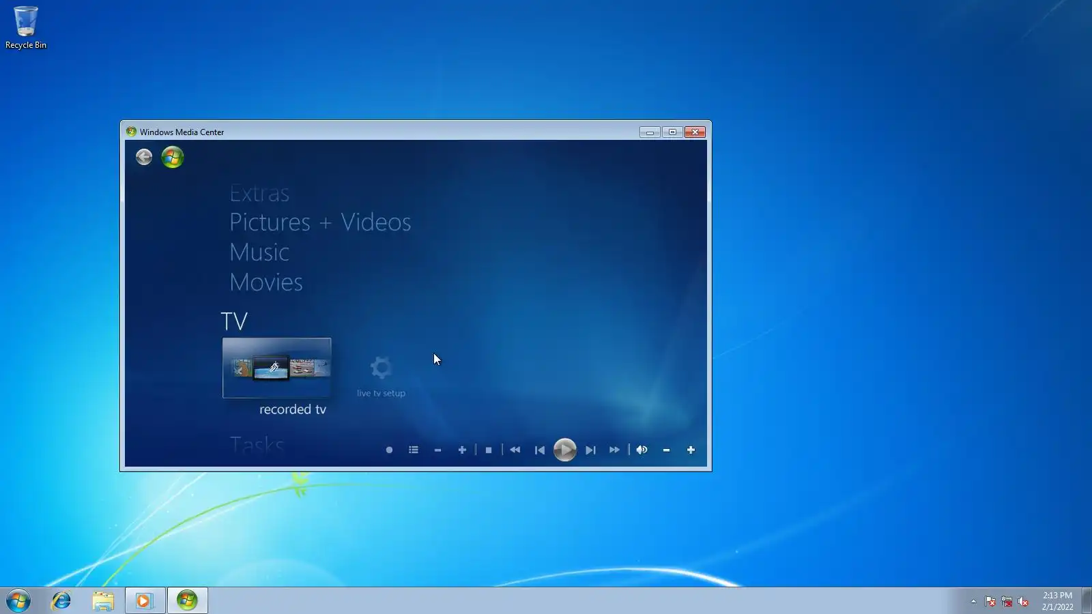Screen dimensions: 1092x614
Task: Click the recorded tv label
Action: [x=293, y=409]
